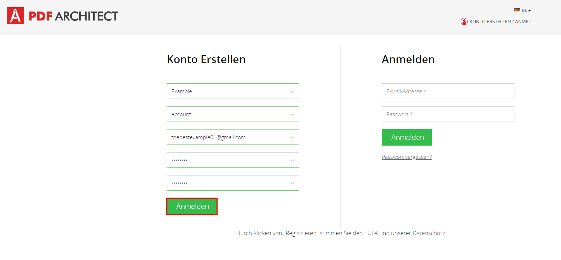Click the email field with thebestexample01@gmail.com

pos(233,137)
